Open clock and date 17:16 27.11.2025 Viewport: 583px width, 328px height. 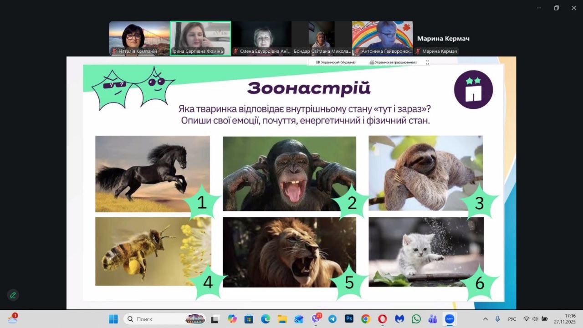tap(564, 319)
